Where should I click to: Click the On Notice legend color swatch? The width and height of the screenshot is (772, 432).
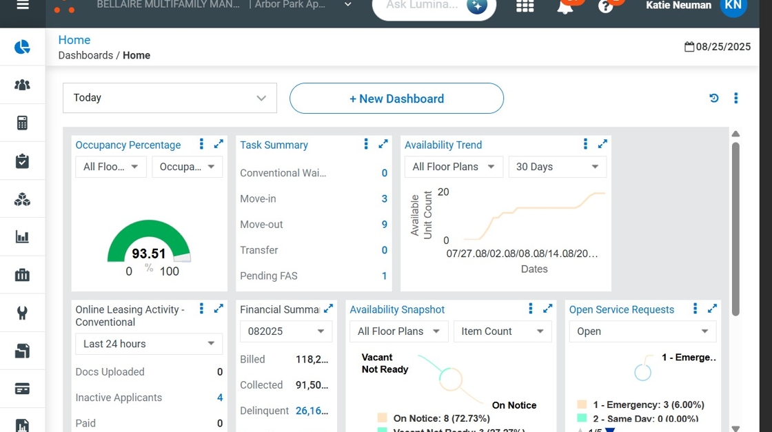[x=382, y=418]
